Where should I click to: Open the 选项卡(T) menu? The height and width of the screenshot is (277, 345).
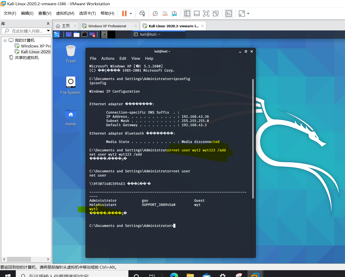pos(88,13)
